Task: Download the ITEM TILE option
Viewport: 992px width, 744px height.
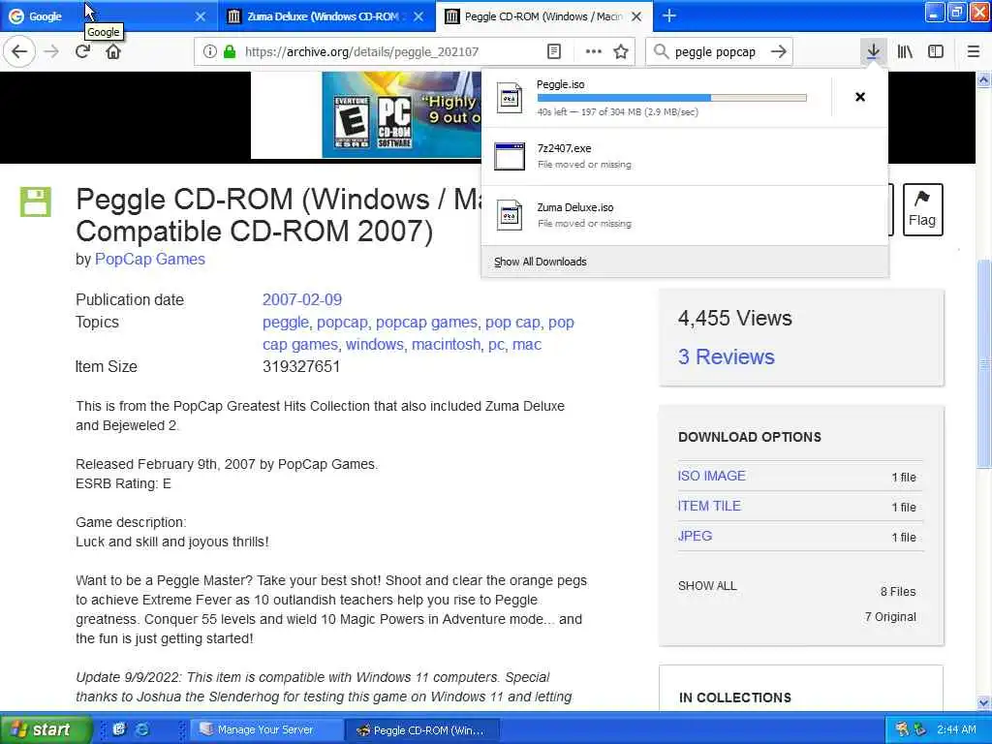Action: pyautogui.click(x=709, y=506)
